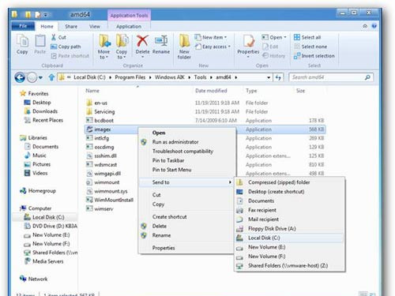Switch to the Application tools tab

tap(129, 26)
